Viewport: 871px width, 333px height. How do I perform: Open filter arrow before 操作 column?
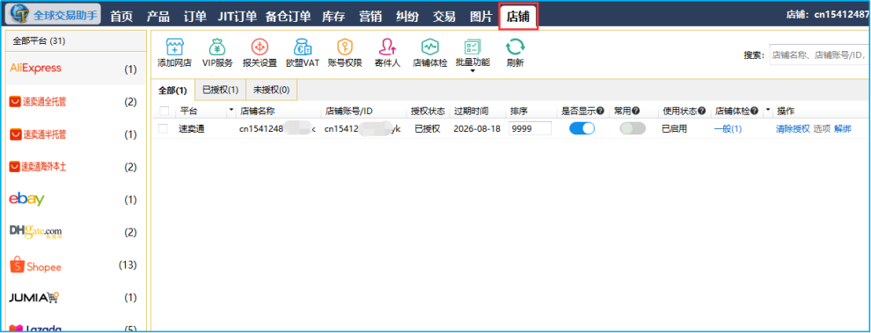coord(769,111)
